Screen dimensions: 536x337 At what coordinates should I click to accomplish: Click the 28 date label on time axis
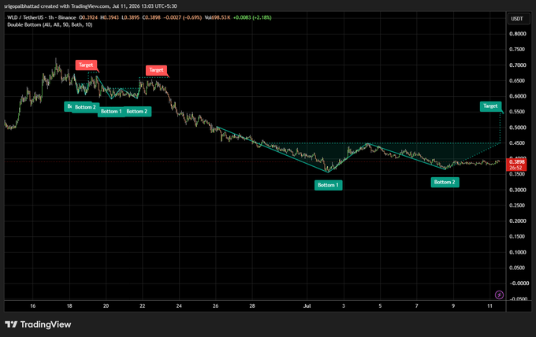pos(252,306)
